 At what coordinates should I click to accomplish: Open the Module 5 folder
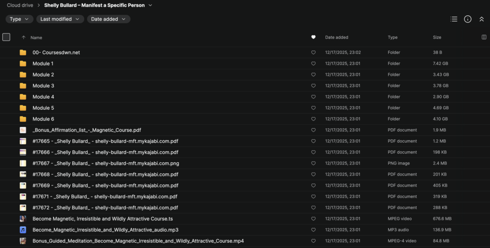click(x=43, y=108)
